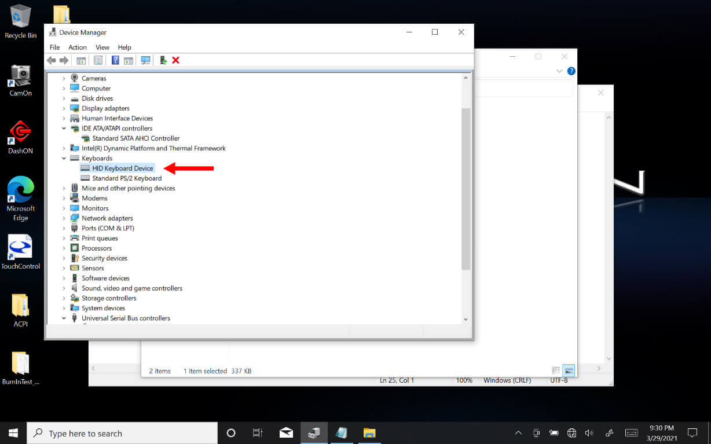Collapse the IDE ATA/ATAPI controllers node
Image resolution: width=711 pixels, height=444 pixels.
click(x=64, y=129)
